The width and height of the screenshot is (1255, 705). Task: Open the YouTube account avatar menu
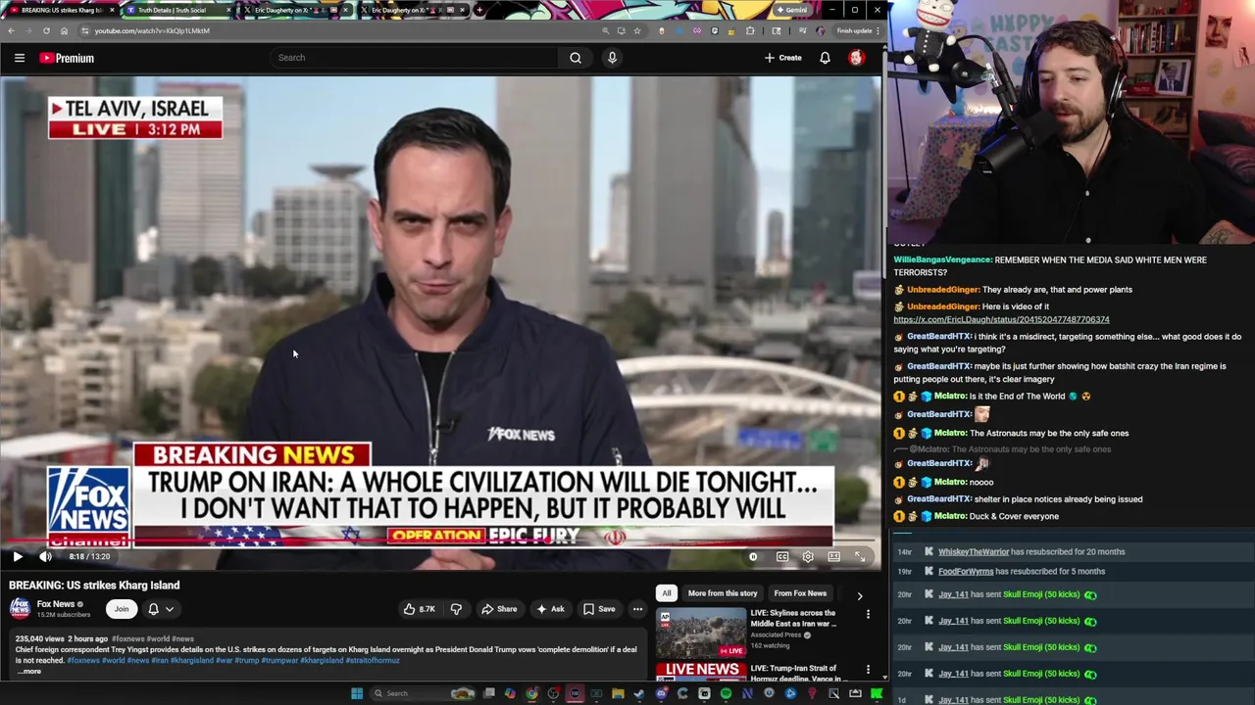click(x=856, y=58)
